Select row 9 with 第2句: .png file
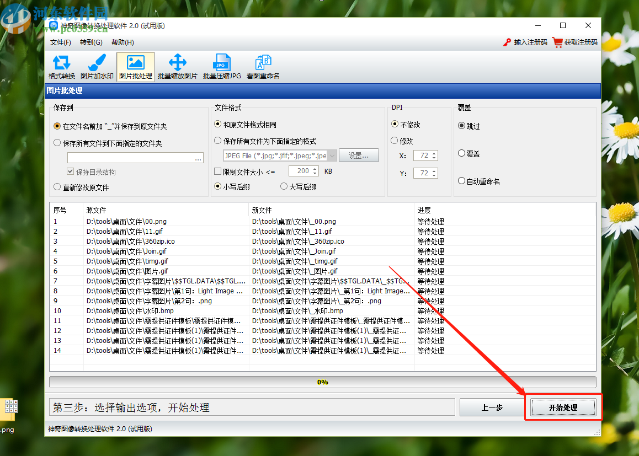This screenshot has width=639, height=456. click(x=322, y=301)
